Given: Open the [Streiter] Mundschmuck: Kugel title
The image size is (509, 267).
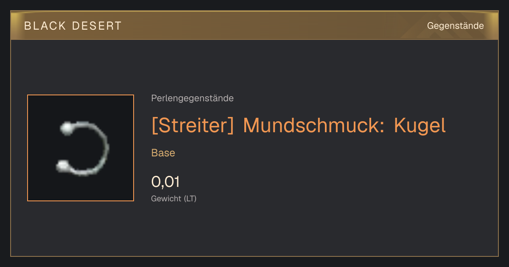Looking at the screenshot, I should pyautogui.click(x=299, y=125).
